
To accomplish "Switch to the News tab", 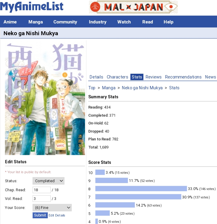I will tap(210, 77).
